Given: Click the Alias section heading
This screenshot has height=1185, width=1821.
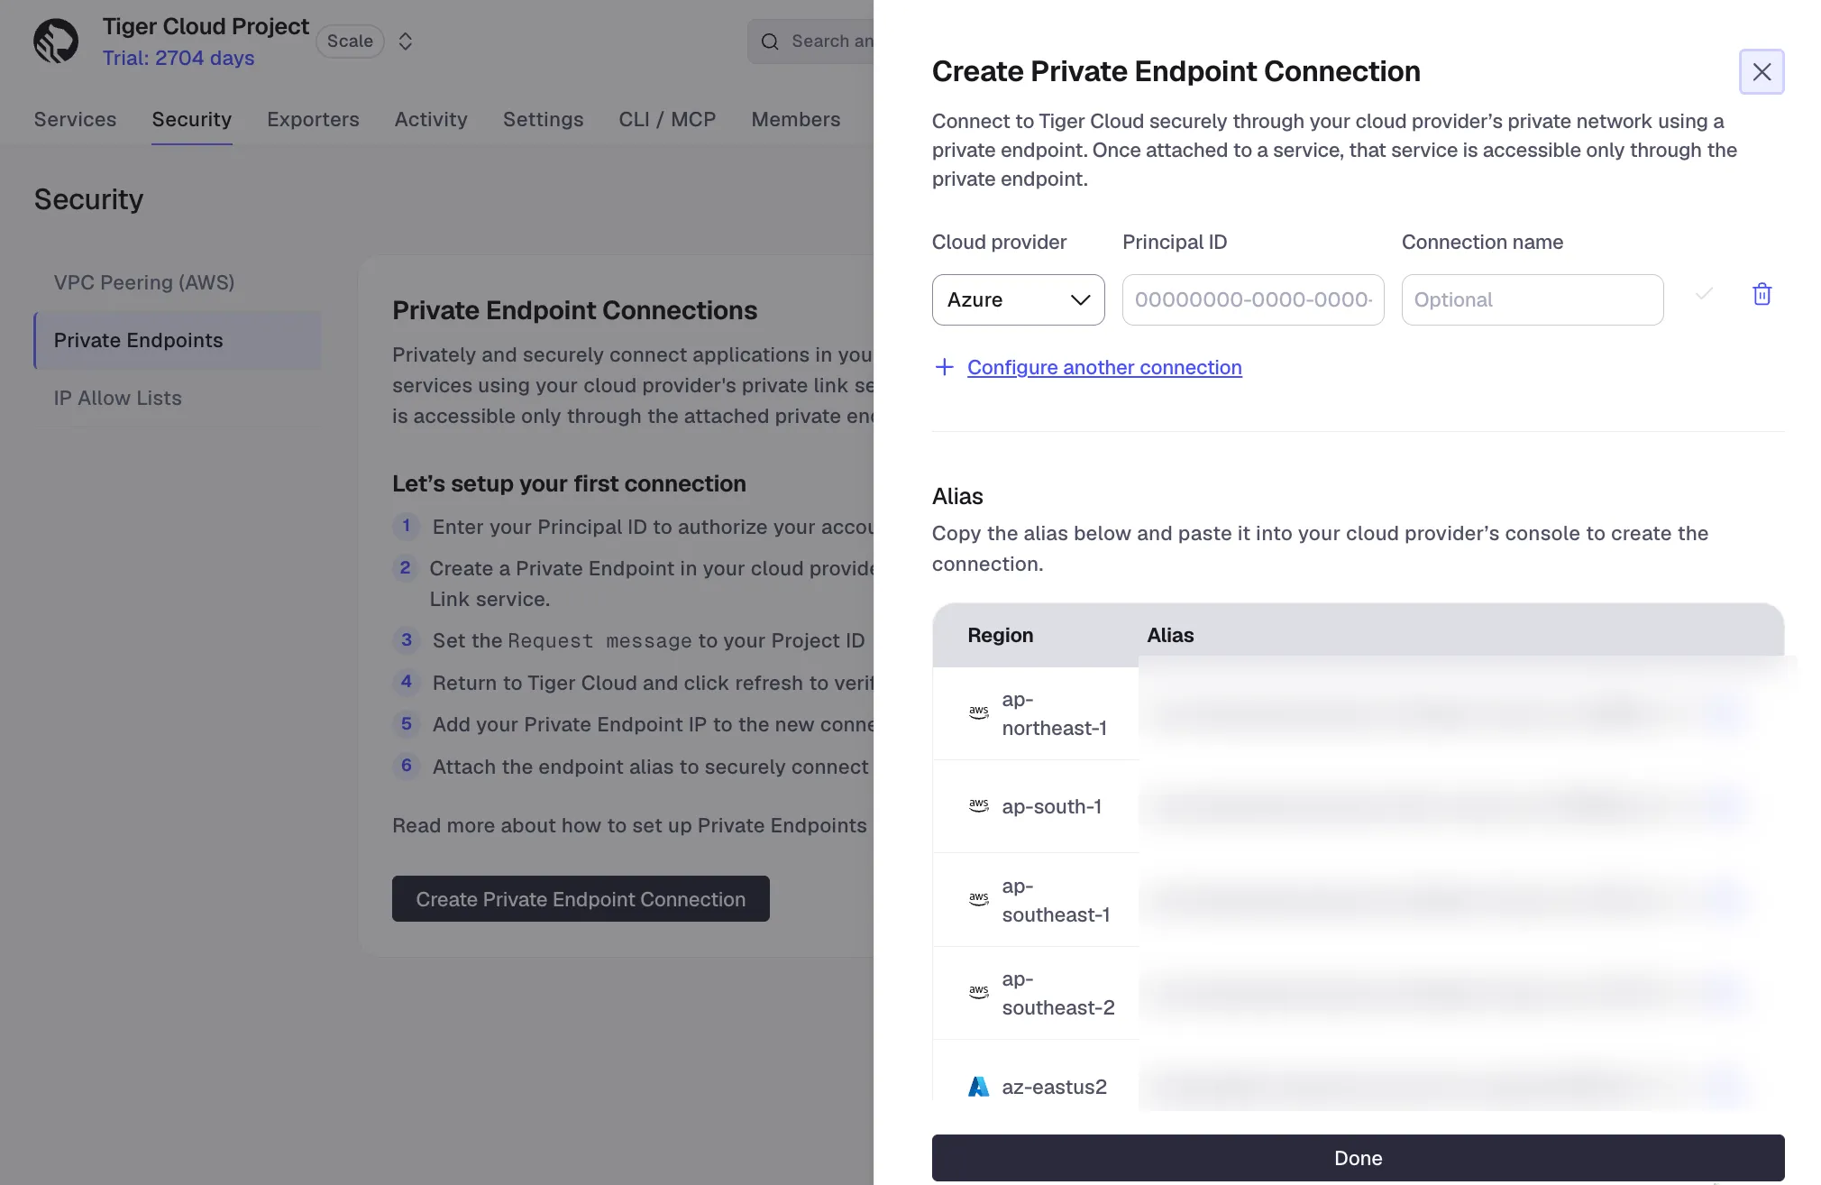Looking at the screenshot, I should pos(957,496).
